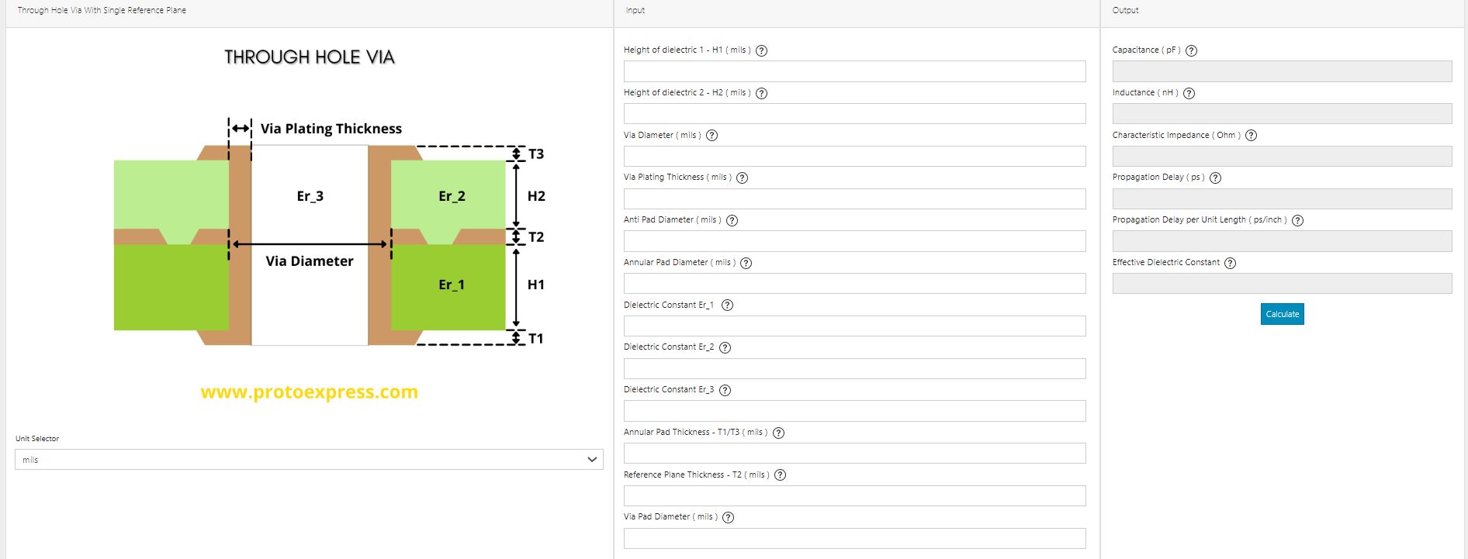Click help icon for Anti Pad Diameter

coord(732,220)
